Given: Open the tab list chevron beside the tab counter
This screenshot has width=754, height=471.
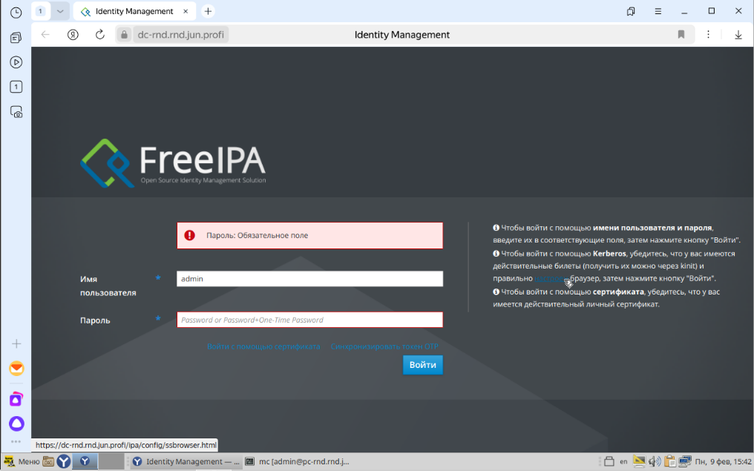Looking at the screenshot, I should pos(59,11).
